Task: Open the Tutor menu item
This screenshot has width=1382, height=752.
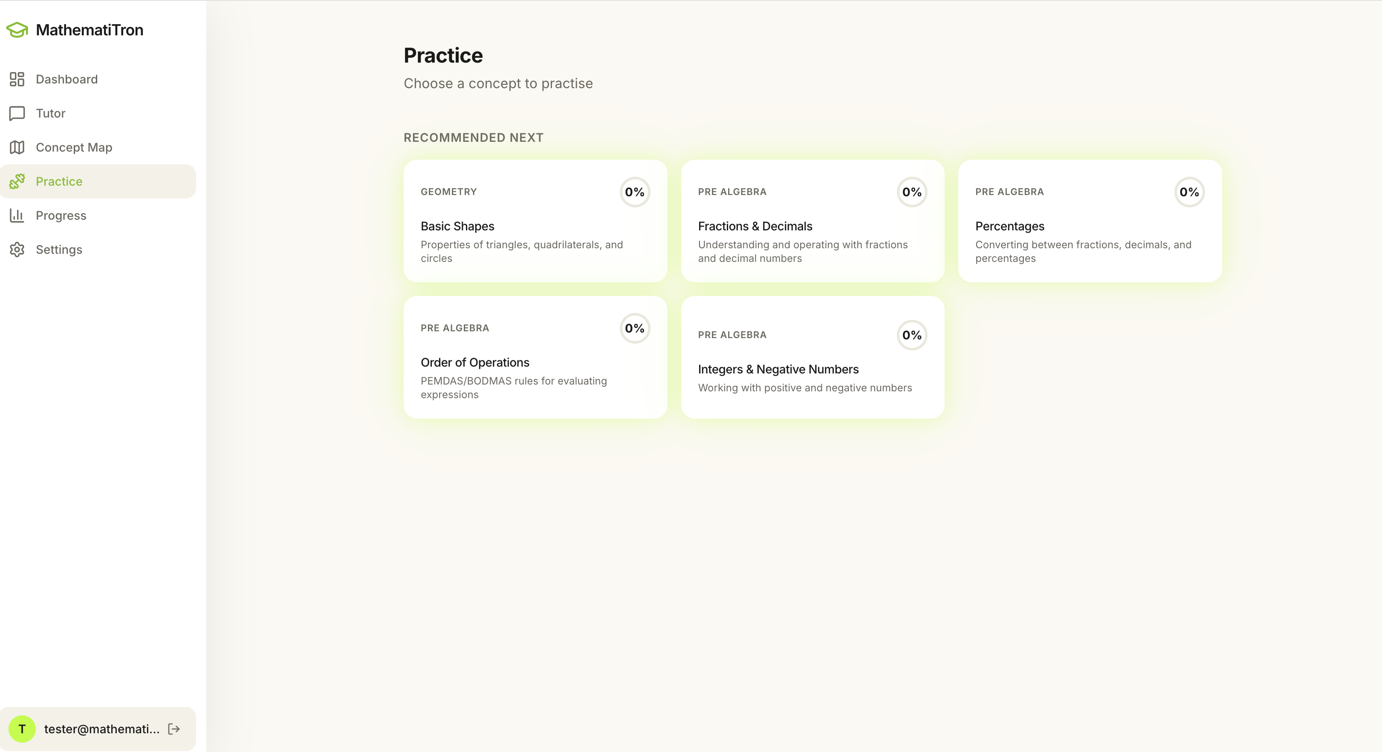Action: pos(50,113)
